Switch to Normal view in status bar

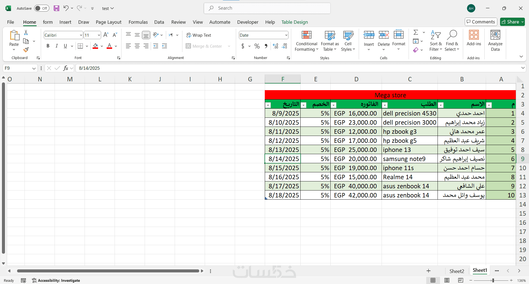(x=433, y=280)
